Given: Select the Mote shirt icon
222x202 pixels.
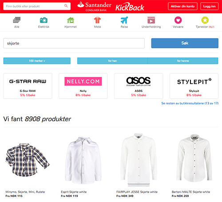Looking at the screenshot, I should coord(97,20).
